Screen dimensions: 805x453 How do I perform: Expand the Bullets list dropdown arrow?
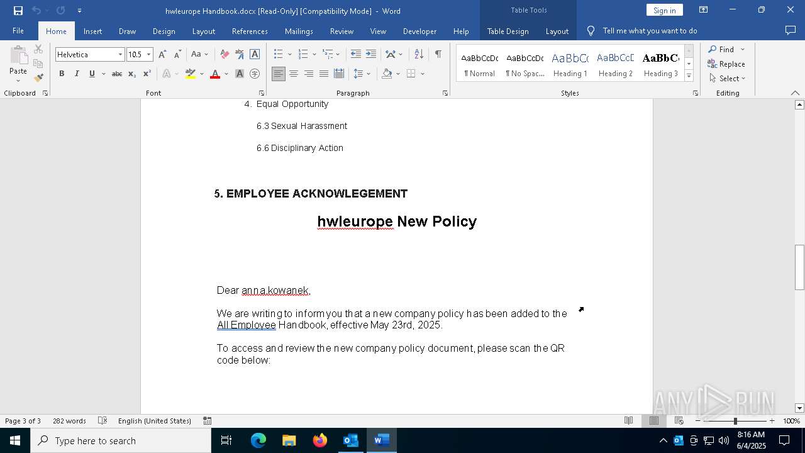point(289,55)
